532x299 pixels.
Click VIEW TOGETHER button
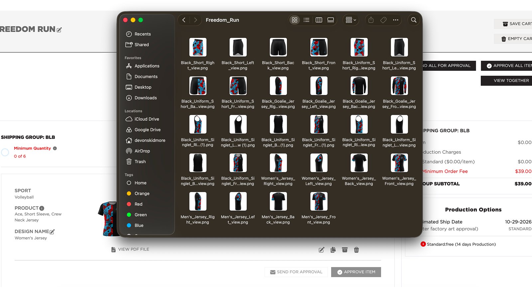(506, 81)
